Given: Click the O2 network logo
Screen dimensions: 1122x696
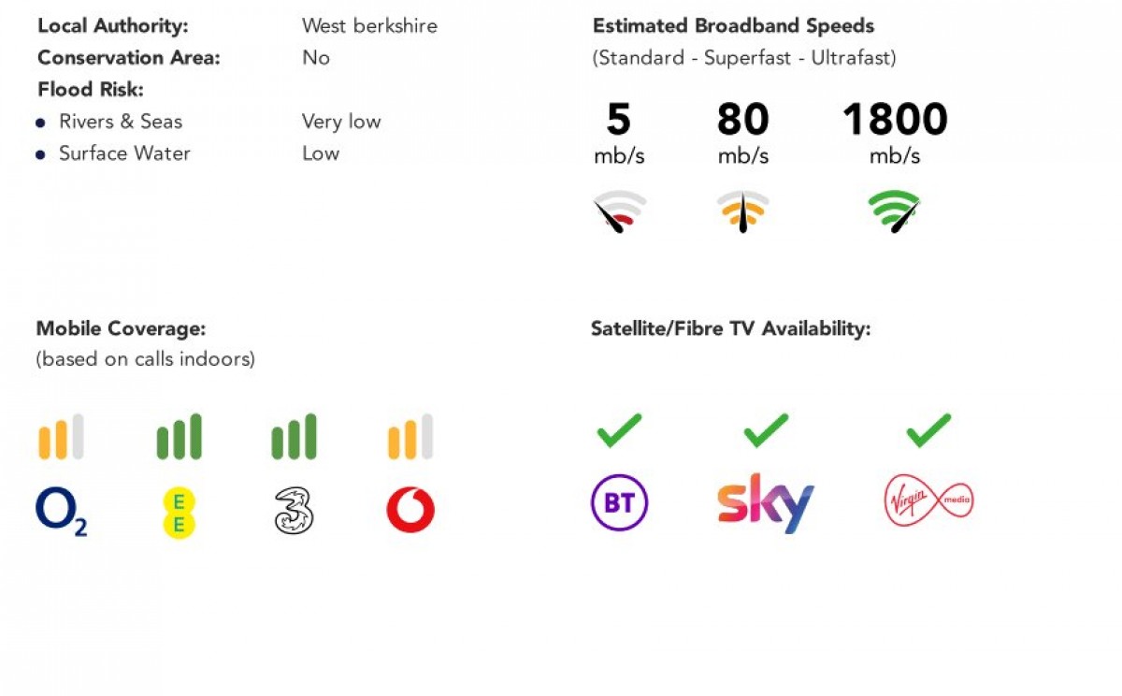Looking at the screenshot, I should 61,512.
